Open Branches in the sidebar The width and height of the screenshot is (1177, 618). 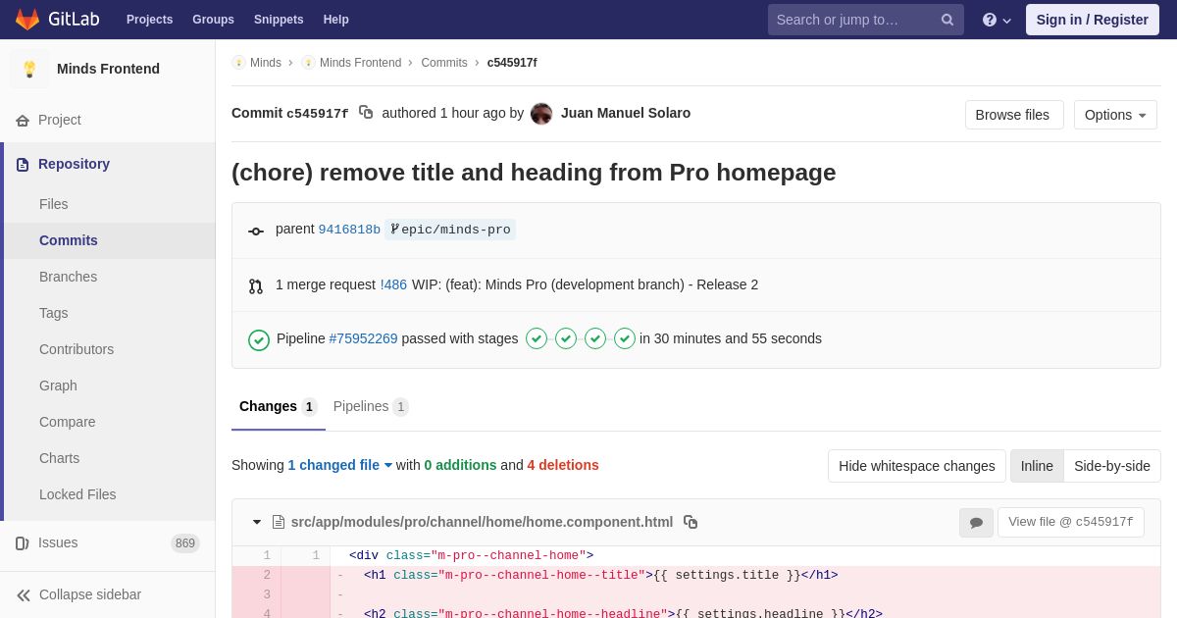[x=69, y=277]
